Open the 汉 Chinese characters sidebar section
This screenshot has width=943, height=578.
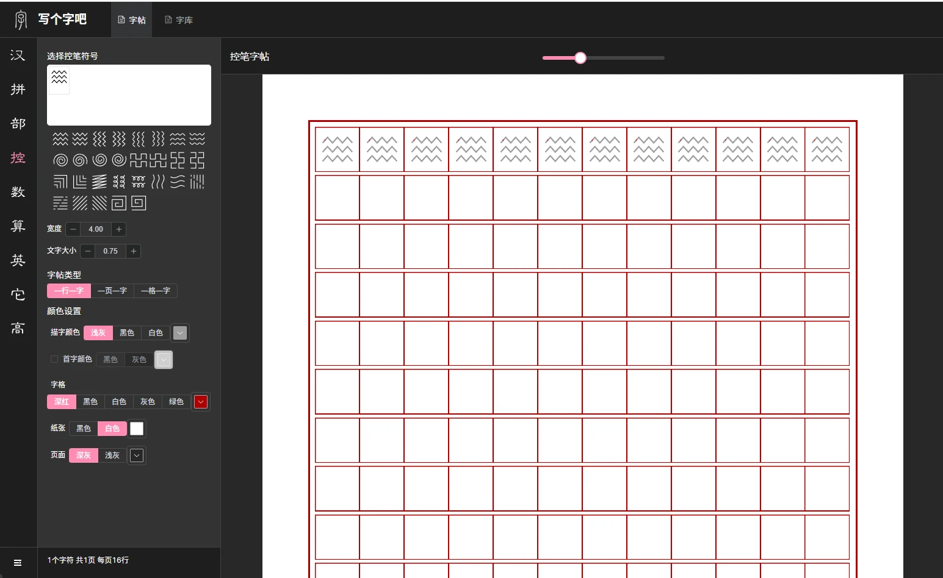coord(18,55)
